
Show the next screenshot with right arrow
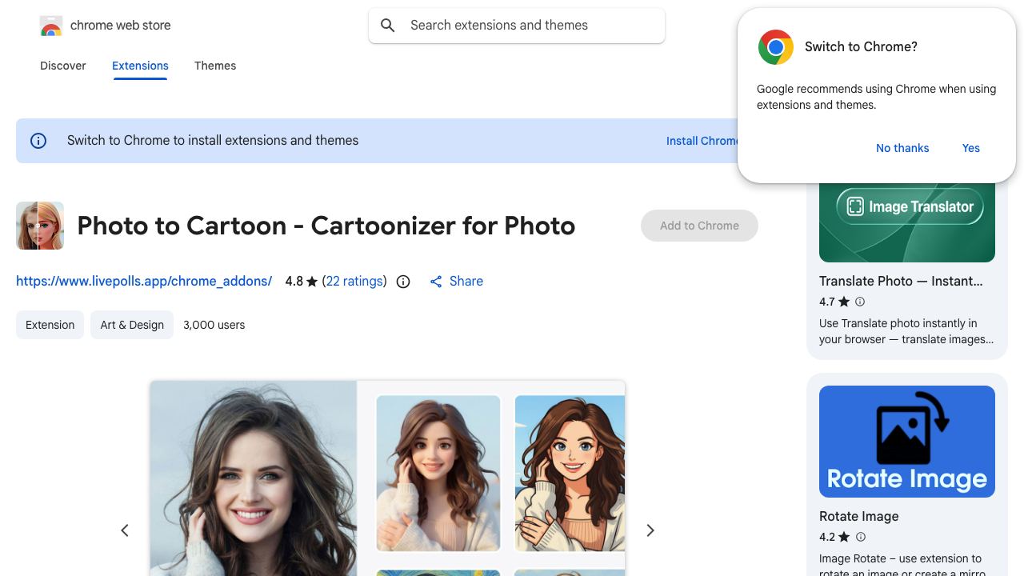(x=650, y=530)
